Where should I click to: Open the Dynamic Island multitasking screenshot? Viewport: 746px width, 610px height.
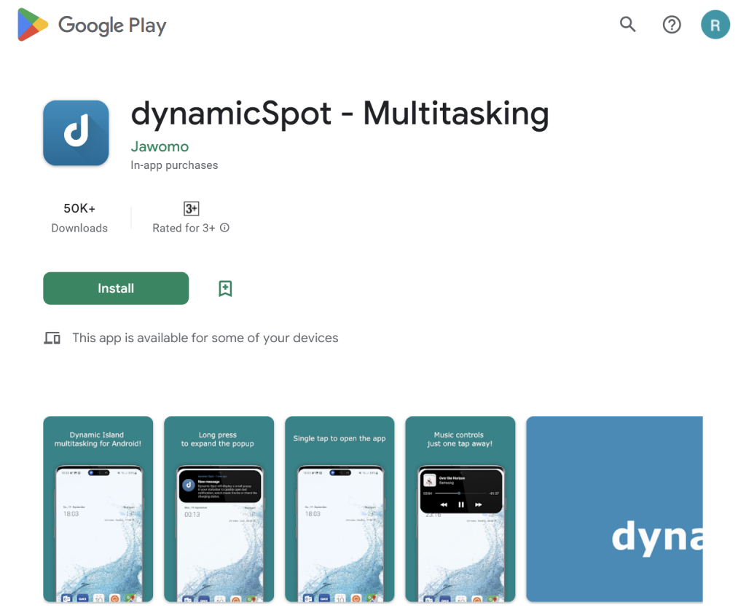[98, 509]
